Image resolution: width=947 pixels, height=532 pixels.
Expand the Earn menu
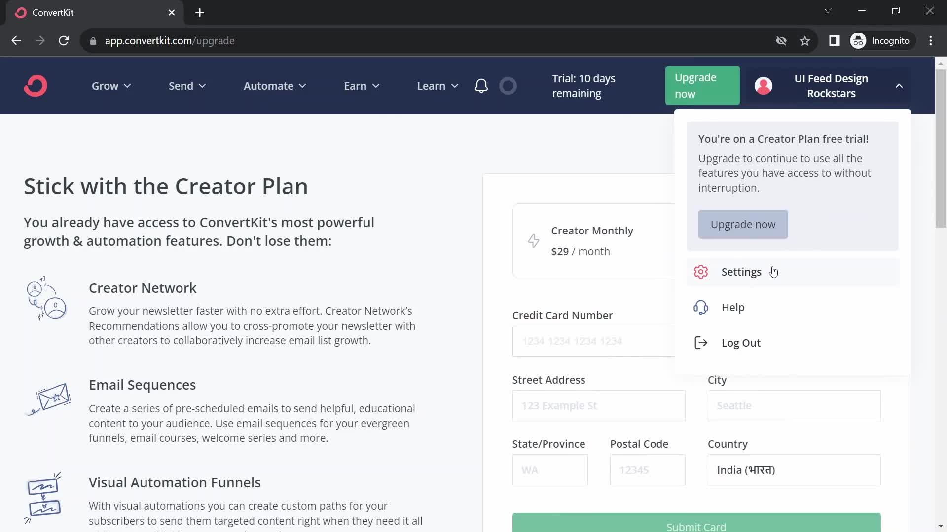[x=362, y=86]
